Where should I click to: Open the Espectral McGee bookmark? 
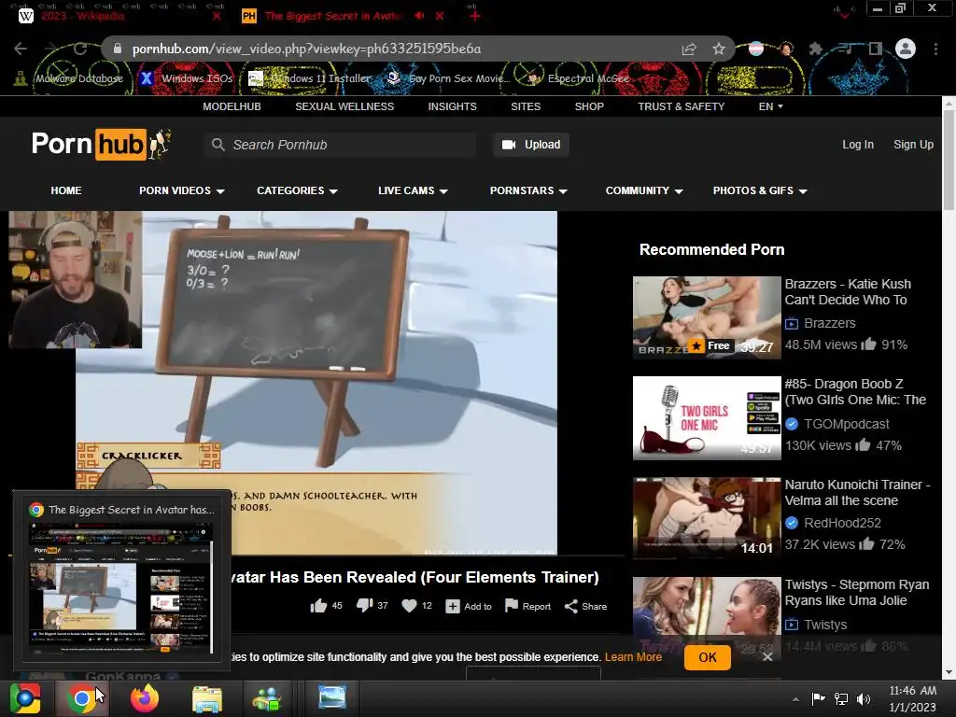pyautogui.click(x=578, y=78)
